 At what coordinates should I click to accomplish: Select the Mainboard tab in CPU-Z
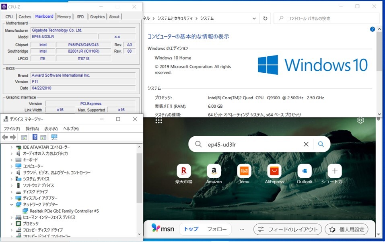click(x=44, y=16)
